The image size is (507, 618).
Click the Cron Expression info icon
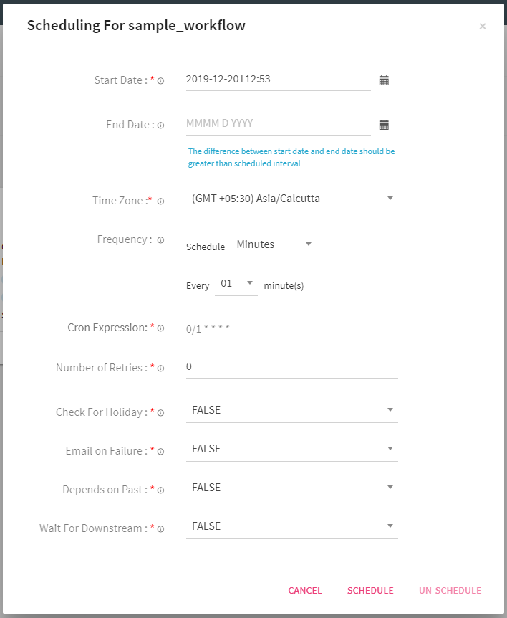160,328
